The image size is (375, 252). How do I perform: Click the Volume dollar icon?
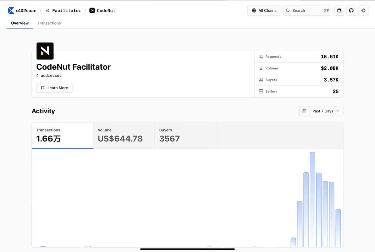261,68
